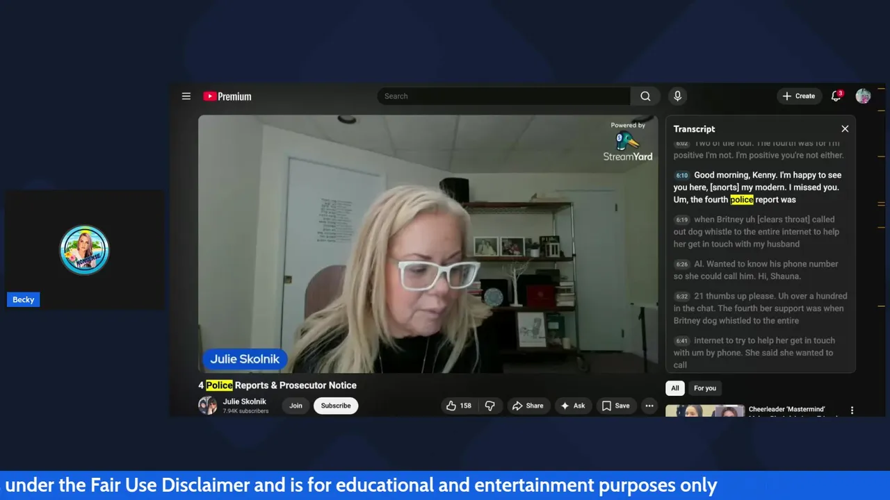Screen dimensions: 890x500
Task: Click the video player area
Action: (428, 244)
